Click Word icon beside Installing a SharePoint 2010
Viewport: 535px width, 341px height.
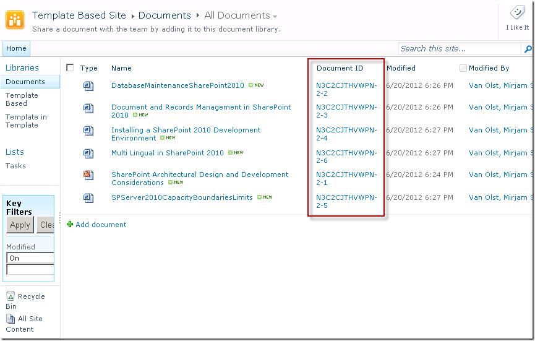(x=88, y=131)
